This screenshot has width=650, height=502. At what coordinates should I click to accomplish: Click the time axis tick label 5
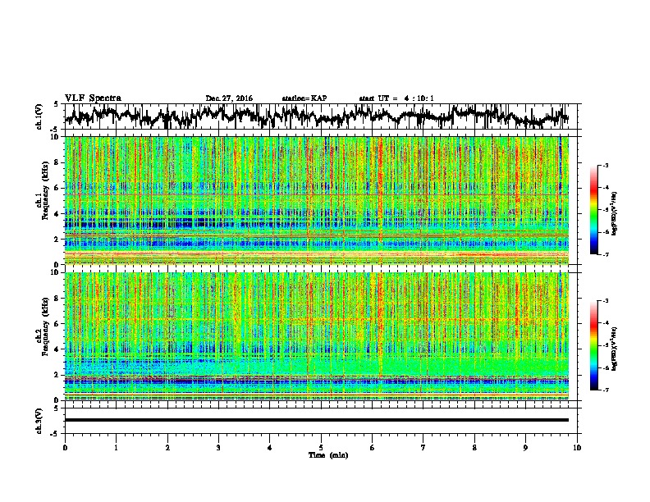[321, 448]
